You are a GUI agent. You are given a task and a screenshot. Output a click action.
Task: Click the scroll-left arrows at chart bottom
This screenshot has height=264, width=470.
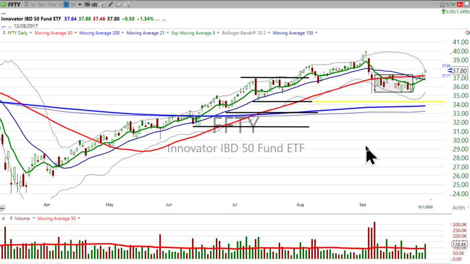(x=2, y=208)
